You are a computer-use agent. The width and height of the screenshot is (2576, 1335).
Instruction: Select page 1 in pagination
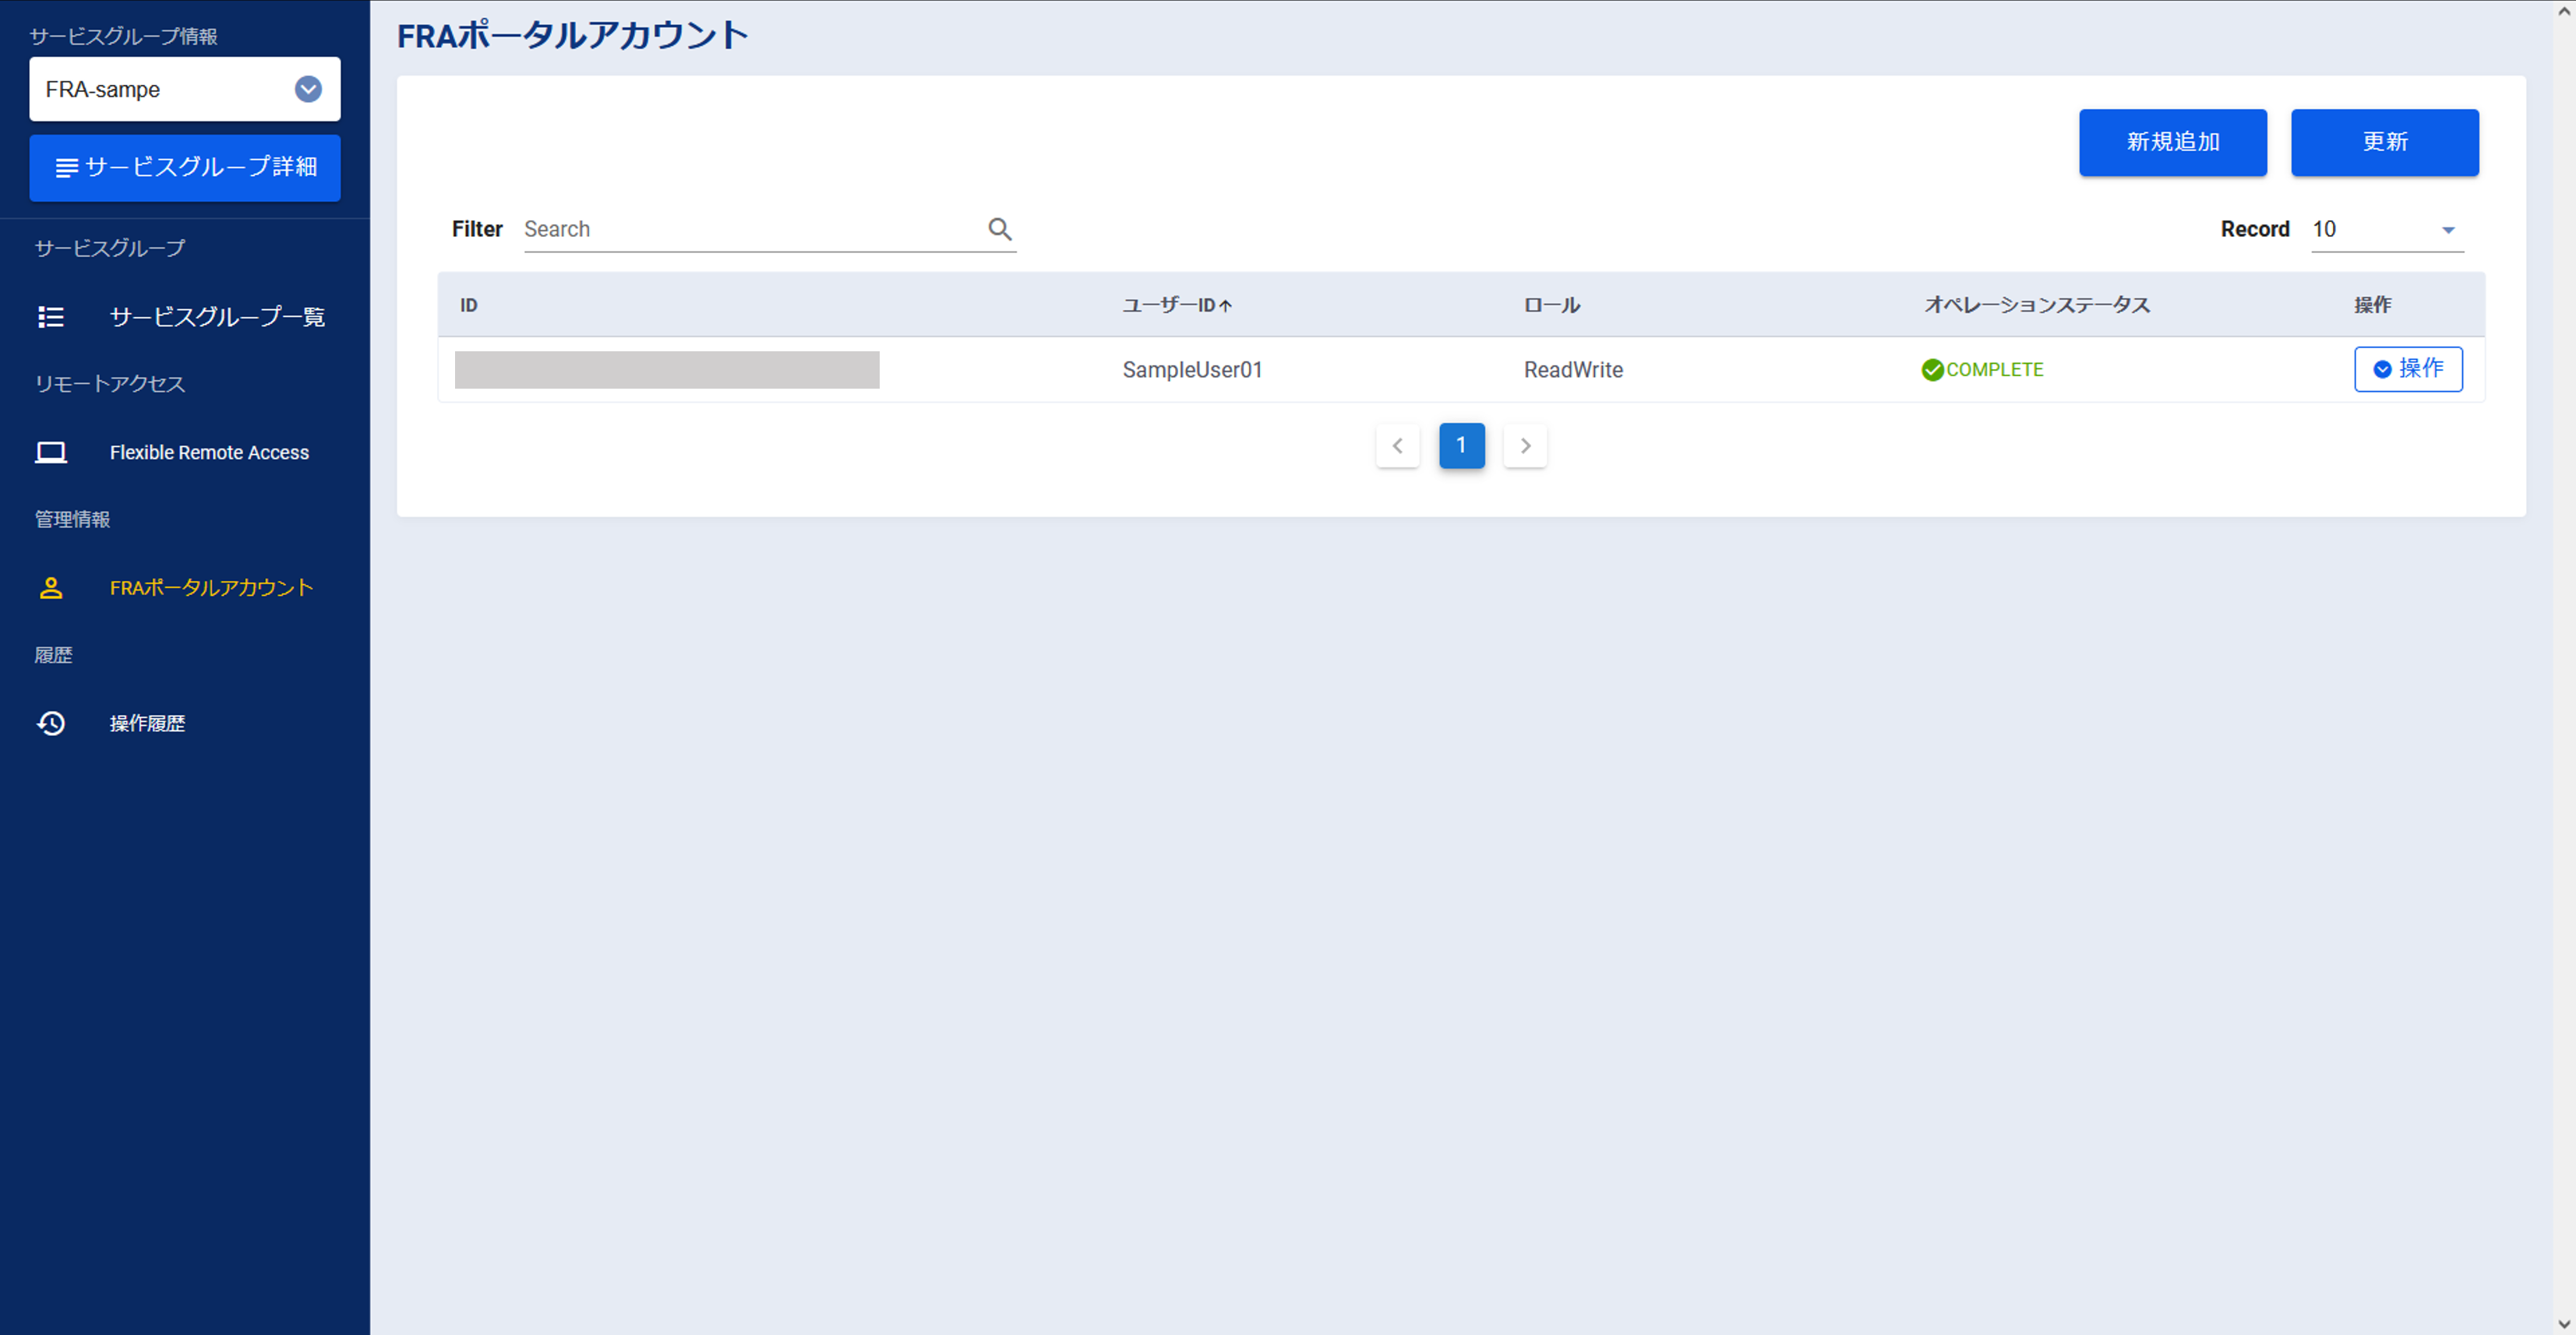(x=1461, y=446)
